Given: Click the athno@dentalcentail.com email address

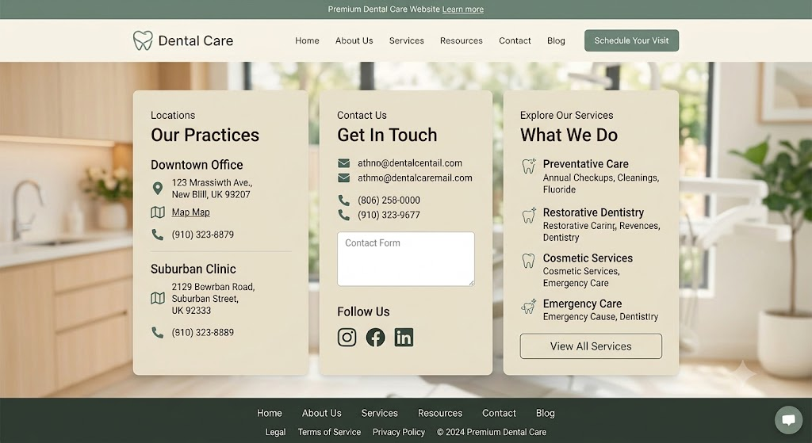Looking at the screenshot, I should click(410, 163).
